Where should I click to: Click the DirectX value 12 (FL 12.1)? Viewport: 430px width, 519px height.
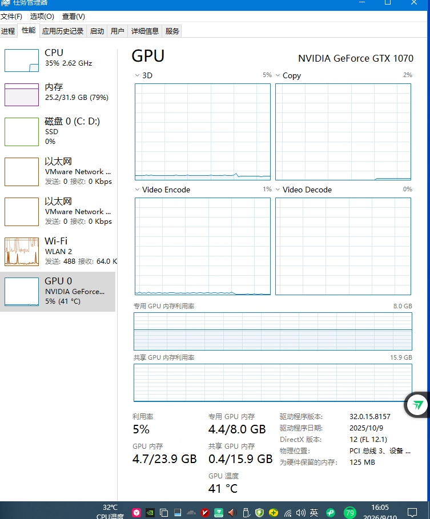368,440
